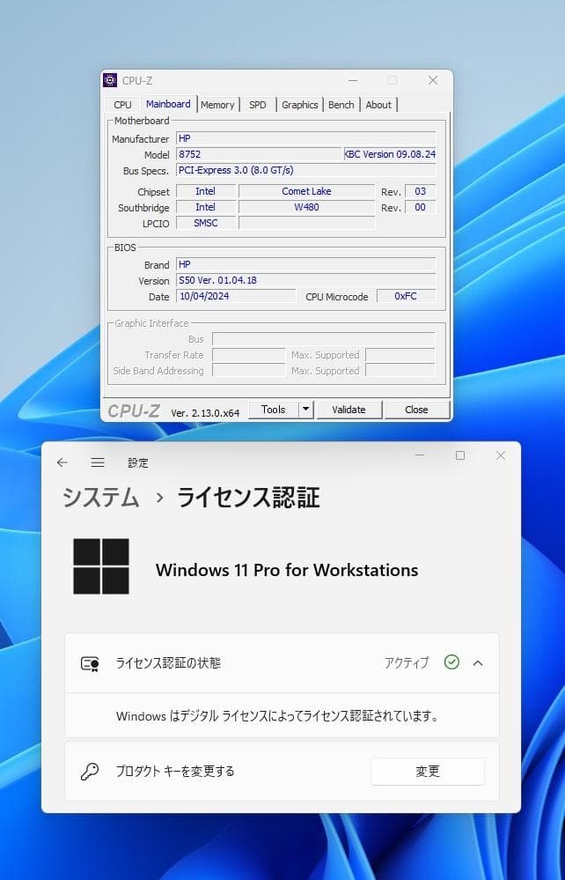Click the license certificate icon

click(90, 663)
